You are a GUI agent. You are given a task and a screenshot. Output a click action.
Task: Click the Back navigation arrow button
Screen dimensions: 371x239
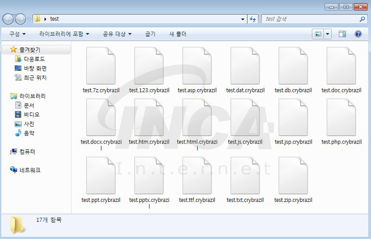tap(8, 19)
